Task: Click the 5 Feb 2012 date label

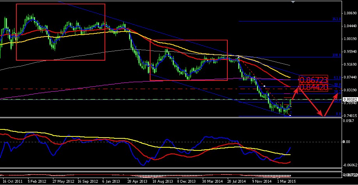Action: [37, 182]
